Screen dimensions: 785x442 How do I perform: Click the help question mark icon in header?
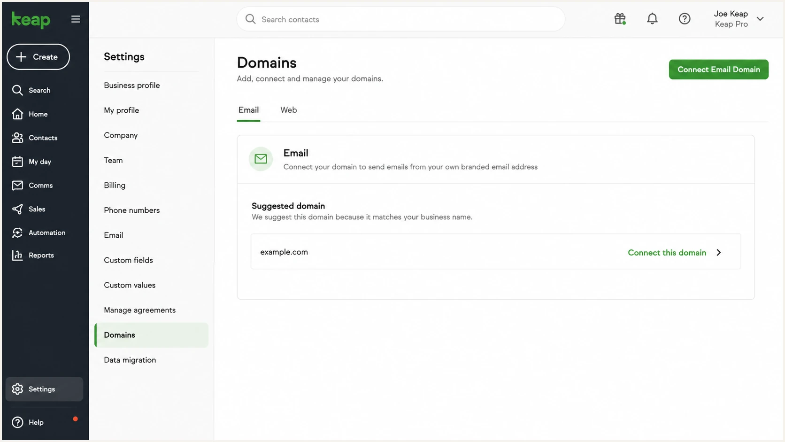point(685,19)
